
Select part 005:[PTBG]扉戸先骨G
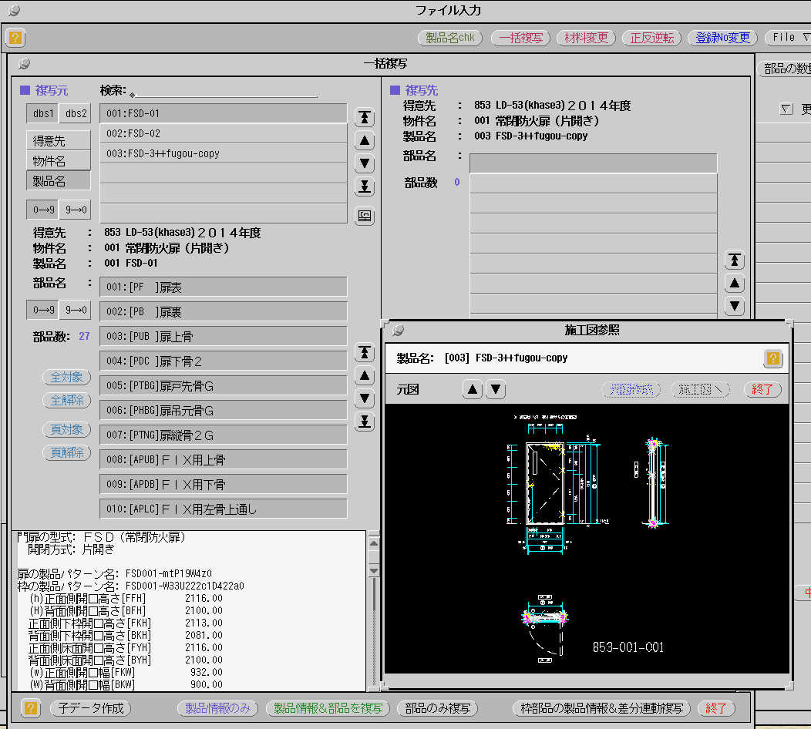point(223,386)
